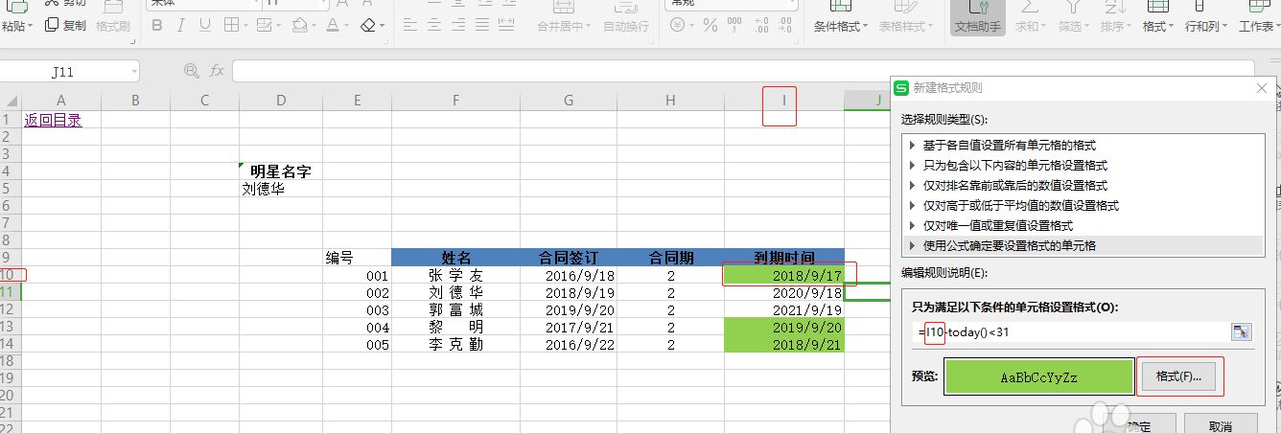
Task: Close the 新建格式规则 dialog
Action: click(x=1262, y=88)
